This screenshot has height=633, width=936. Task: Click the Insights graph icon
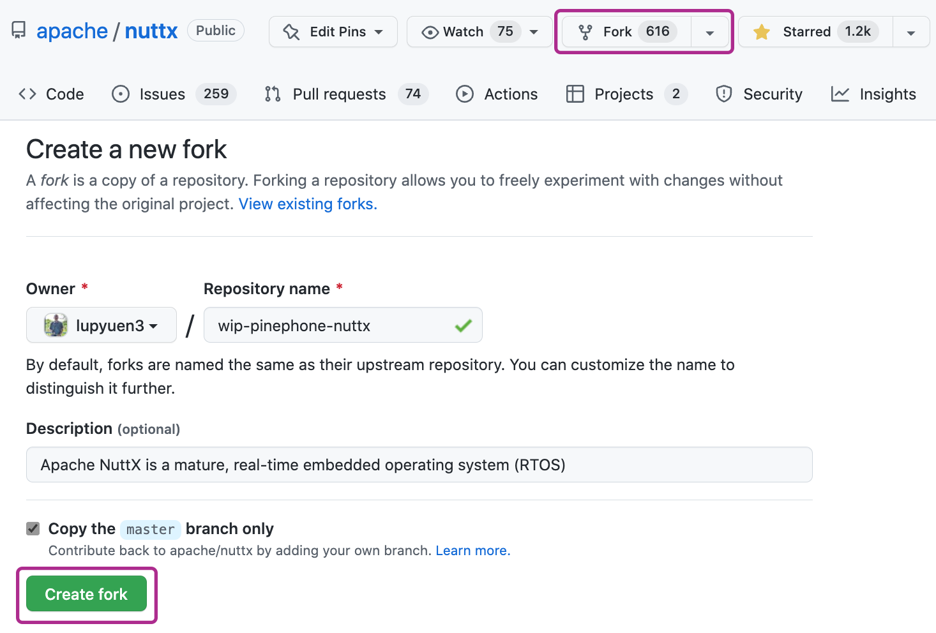(x=840, y=94)
